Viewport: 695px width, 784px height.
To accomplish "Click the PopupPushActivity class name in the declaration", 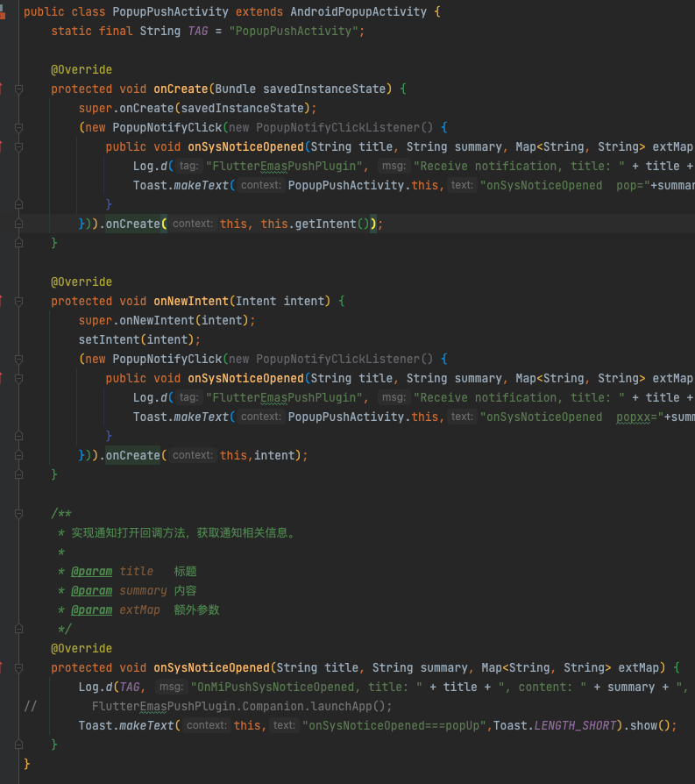I will (x=170, y=12).
